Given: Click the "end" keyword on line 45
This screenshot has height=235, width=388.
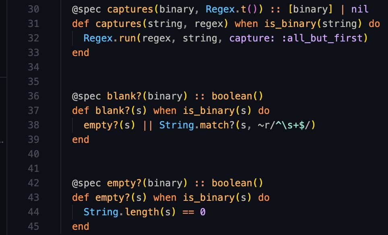Looking at the screenshot, I should (x=80, y=227).
